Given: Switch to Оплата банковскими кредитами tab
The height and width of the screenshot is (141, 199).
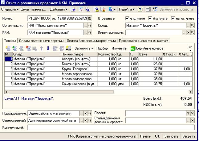Looking at the screenshot, I should 91,41.
